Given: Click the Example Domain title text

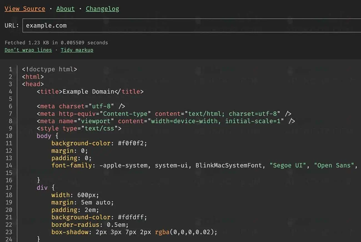Looking at the screenshot, I should 88,92.
